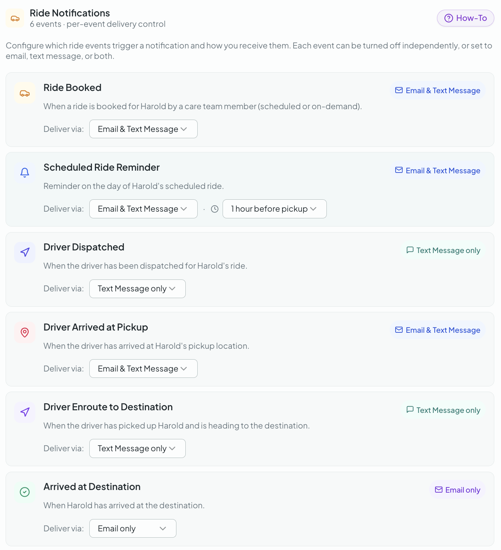Click the Ride Notifications heading
Screen dimensions: 501x550
pos(70,13)
